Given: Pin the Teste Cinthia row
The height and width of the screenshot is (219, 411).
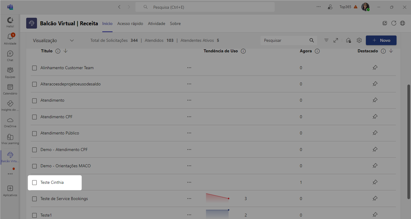Looking at the screenshot, I should click(375, 182).
